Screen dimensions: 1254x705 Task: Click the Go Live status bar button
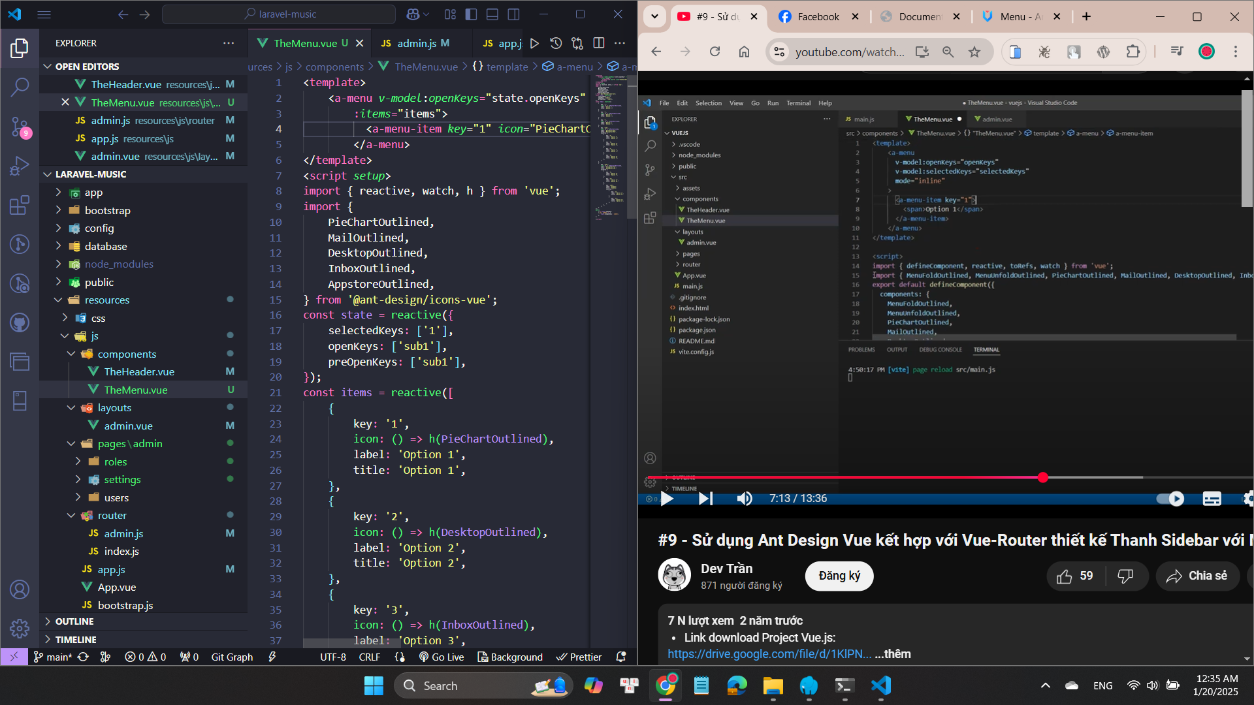(442, 657)
